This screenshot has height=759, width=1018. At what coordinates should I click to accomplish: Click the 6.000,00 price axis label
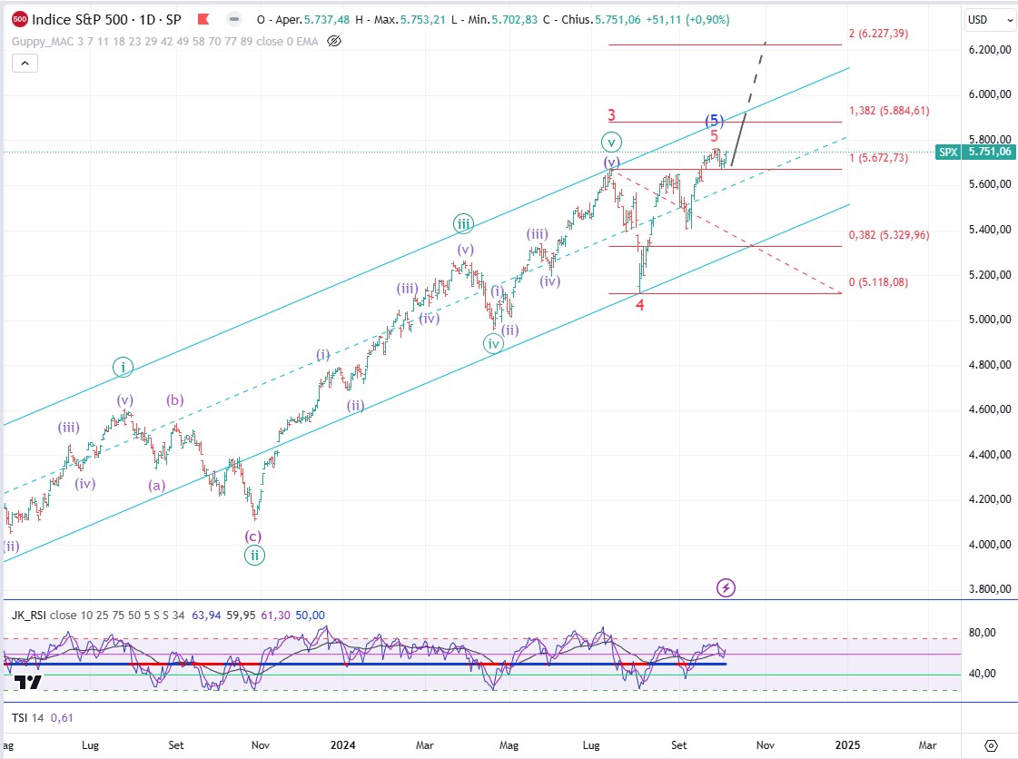[990, 94]
